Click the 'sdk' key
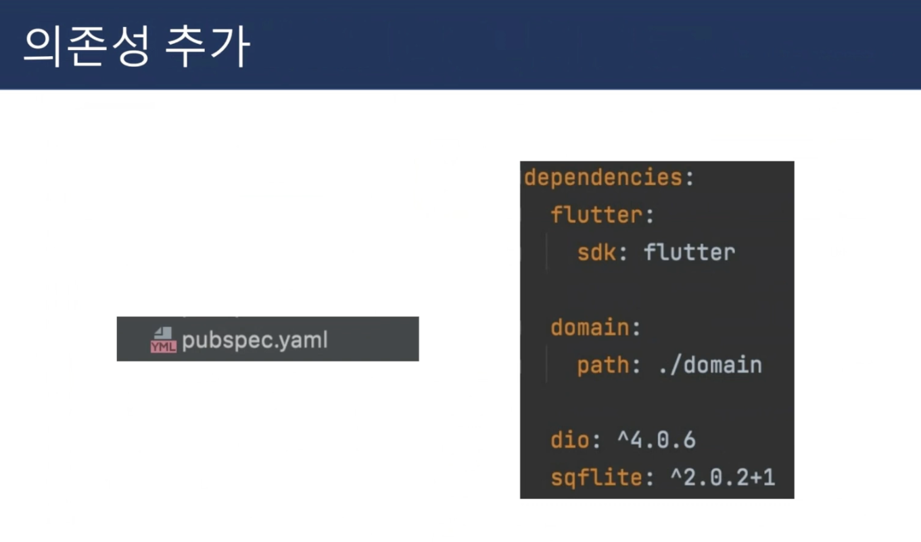Screen dimensions: 921x542 point(596,253)
